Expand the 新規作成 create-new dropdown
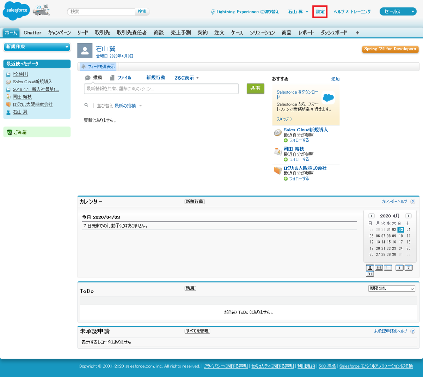 [x=37, y=47]
